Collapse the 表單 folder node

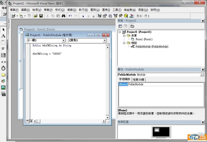click(x=124, y=36)
